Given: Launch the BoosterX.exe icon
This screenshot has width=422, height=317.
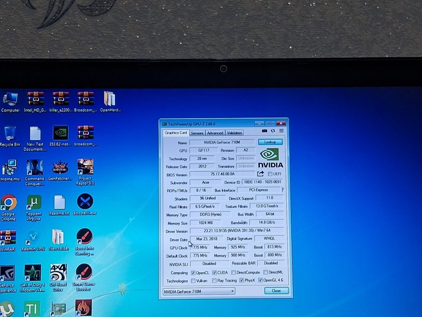Looking at the screenshot, I should (85, 204).
